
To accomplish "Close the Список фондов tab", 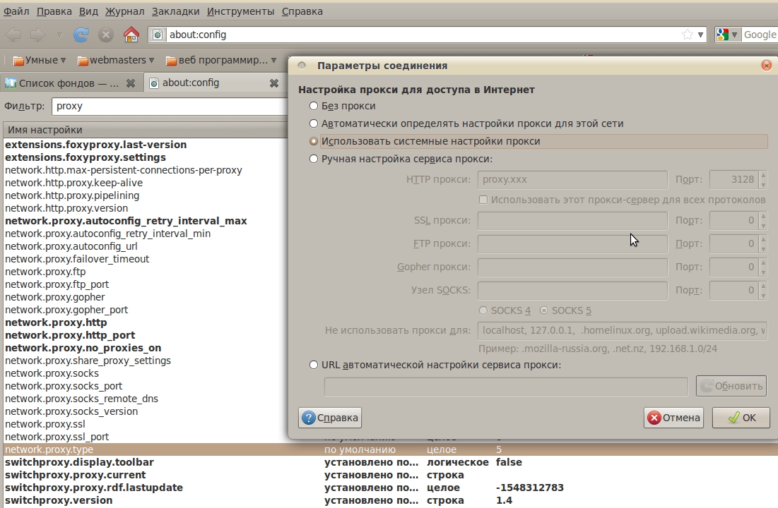I will pyautogui.click(x=130, y=83).
